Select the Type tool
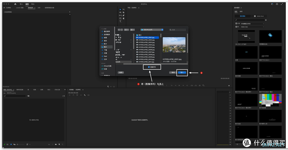Screen dimensions: 288x150 pyautogui.click(x=120, y=22)
